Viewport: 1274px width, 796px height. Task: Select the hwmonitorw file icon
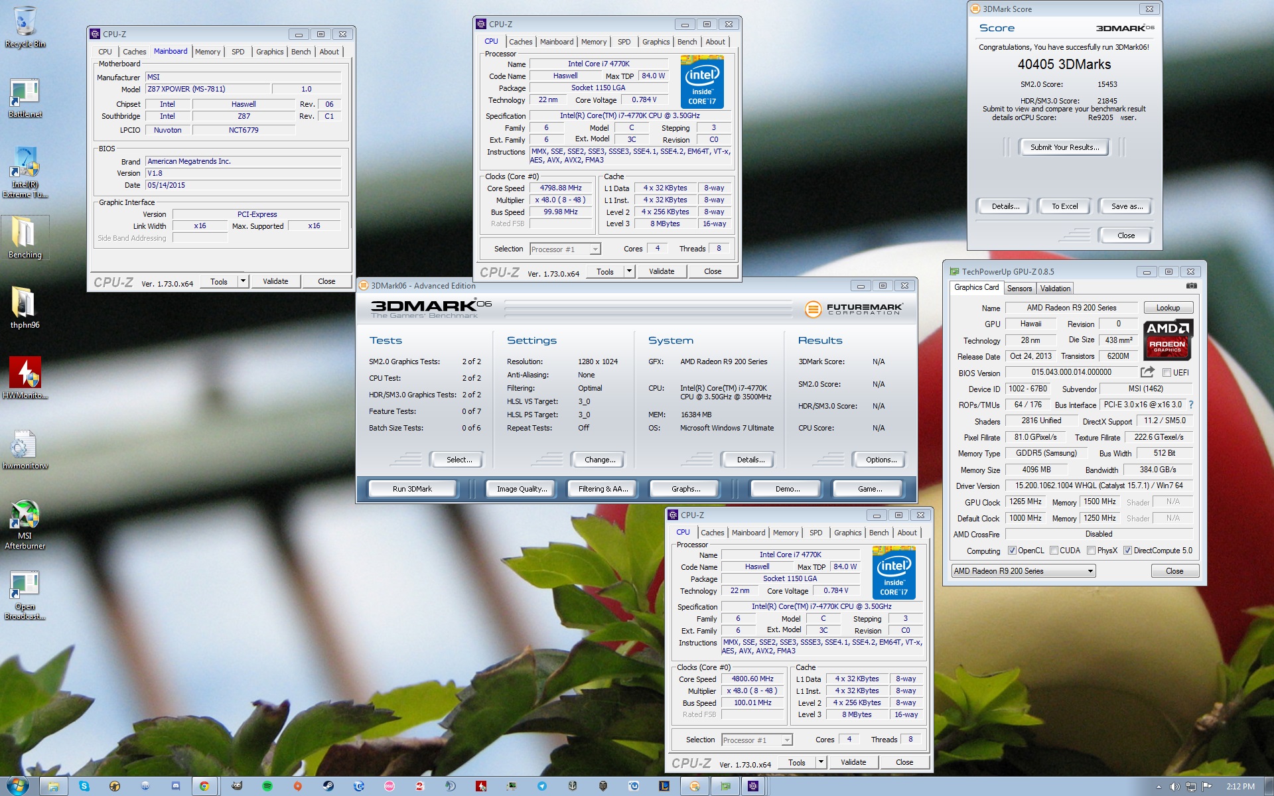25,449
